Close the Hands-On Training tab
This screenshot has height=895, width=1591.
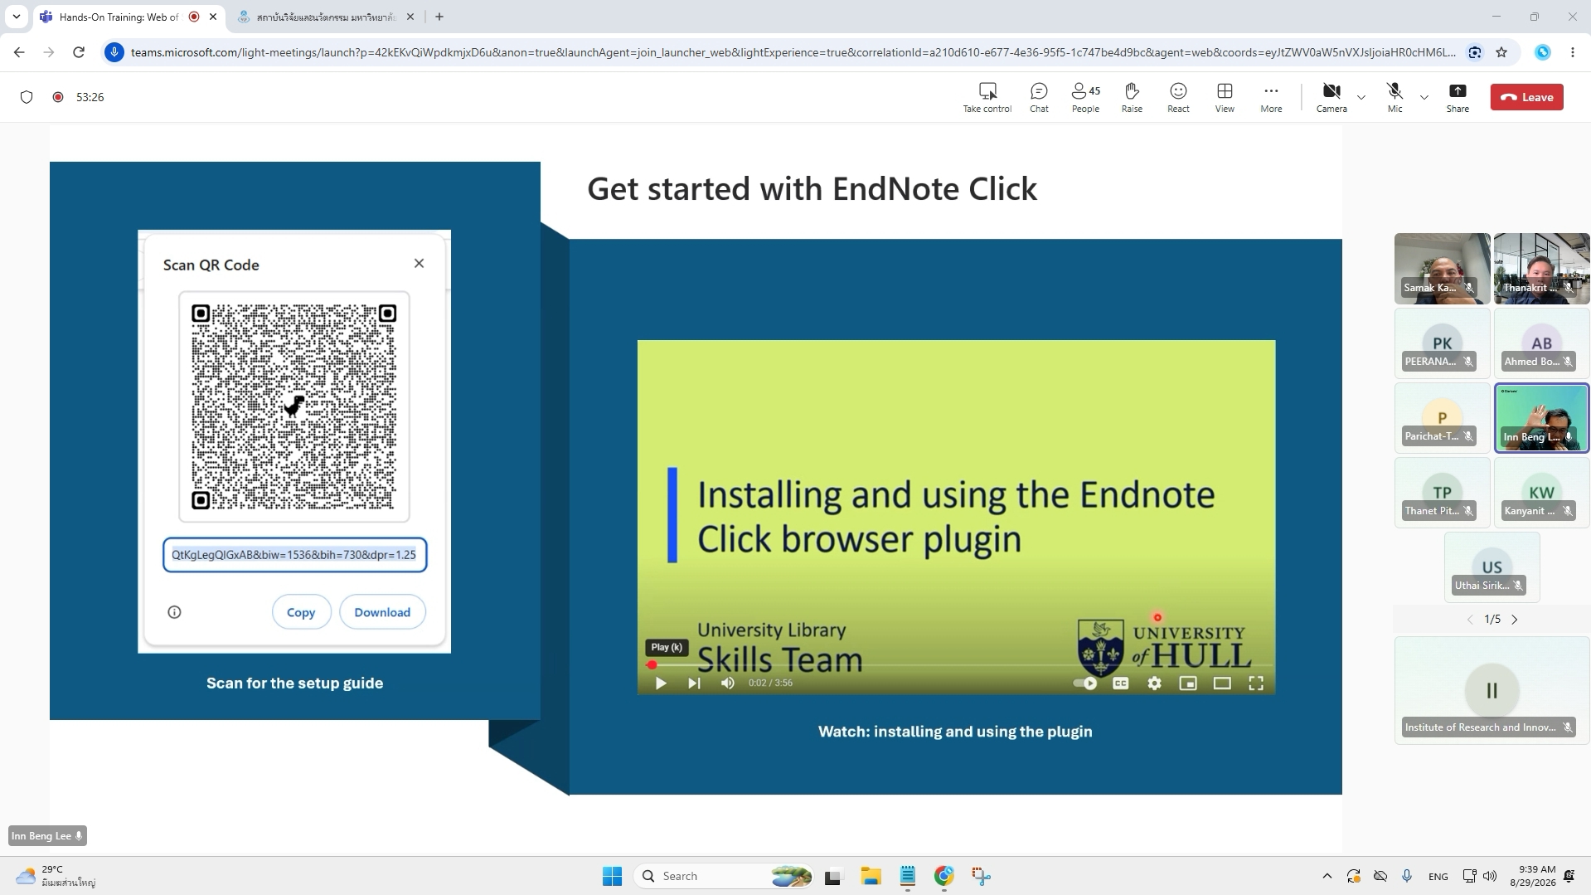[213, 17]
